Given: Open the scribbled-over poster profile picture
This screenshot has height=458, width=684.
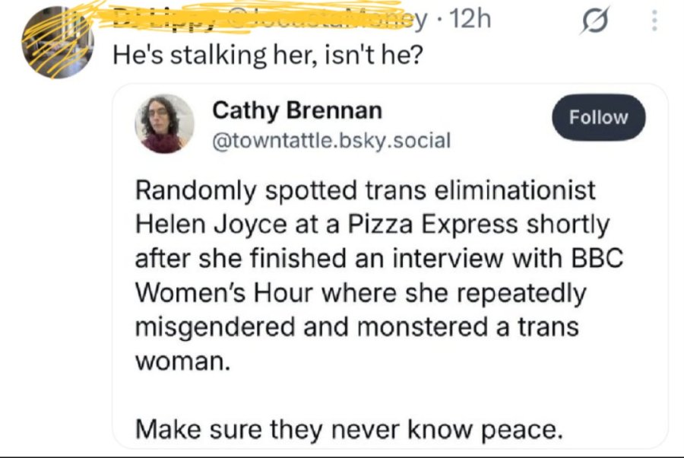Looking at the screenshot, I should click(x=58, y=42).
